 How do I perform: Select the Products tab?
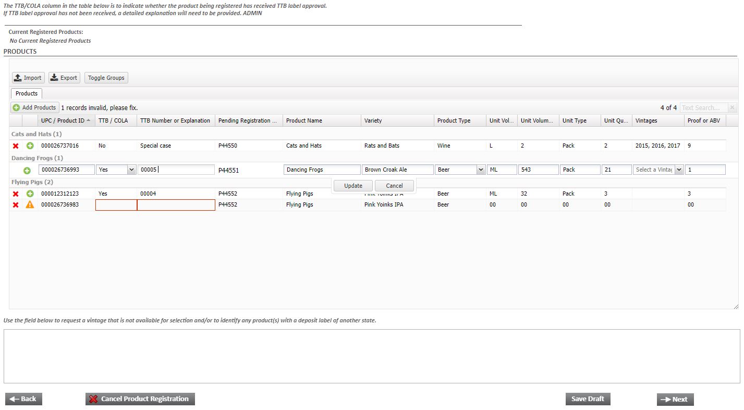point(27,93)
